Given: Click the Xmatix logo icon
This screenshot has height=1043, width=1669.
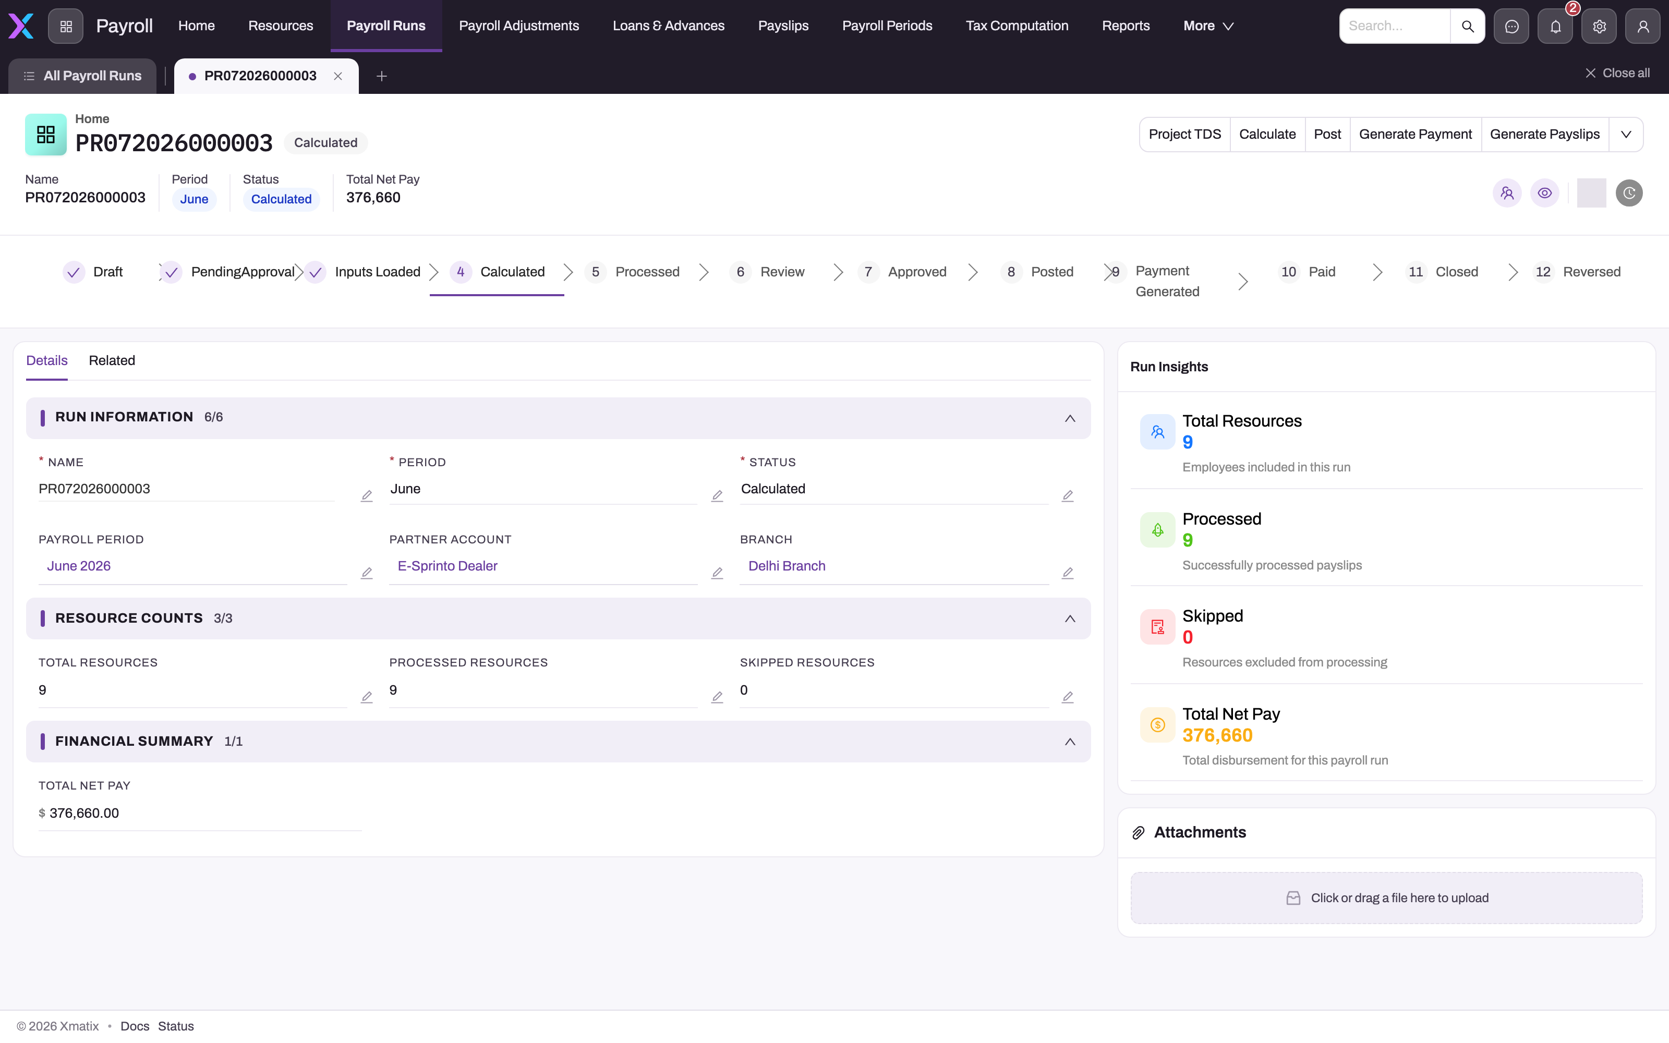Looking at the screenshot, I should point(21,26).
